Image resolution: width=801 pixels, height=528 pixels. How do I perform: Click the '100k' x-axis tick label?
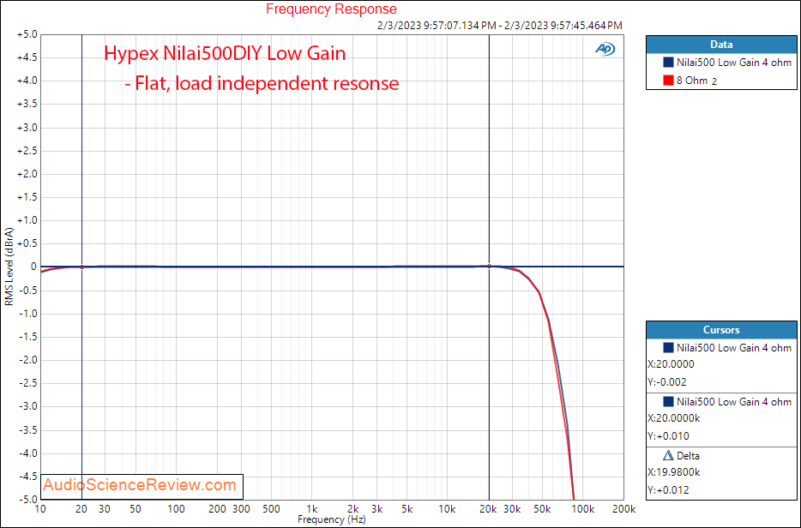click(x=583, y=509)
